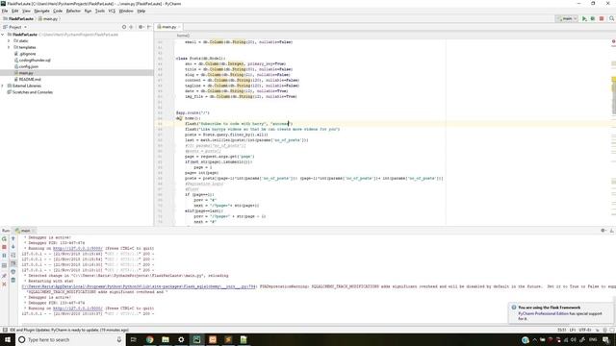Click the home() breadcrumb in editor

183,36
